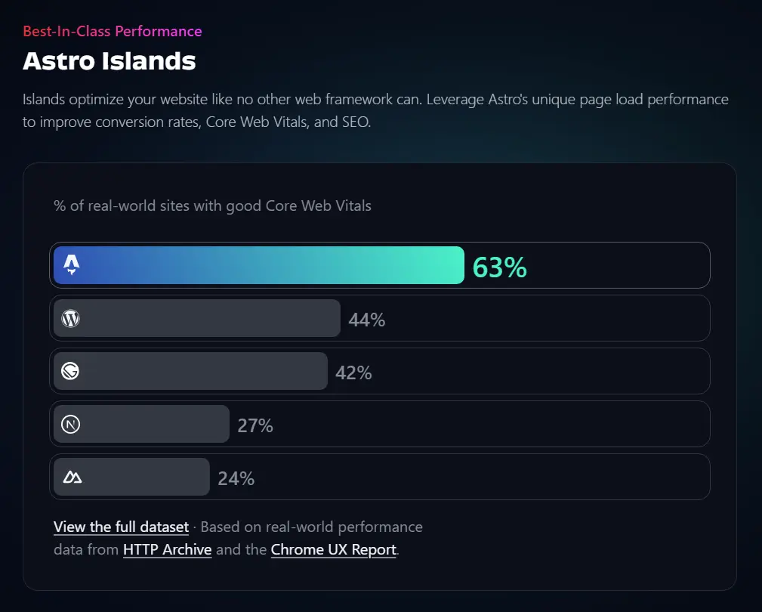This screenshot has height=612, width=762.
Task: Click the WordPress logo icon
Action: (70, 318)
